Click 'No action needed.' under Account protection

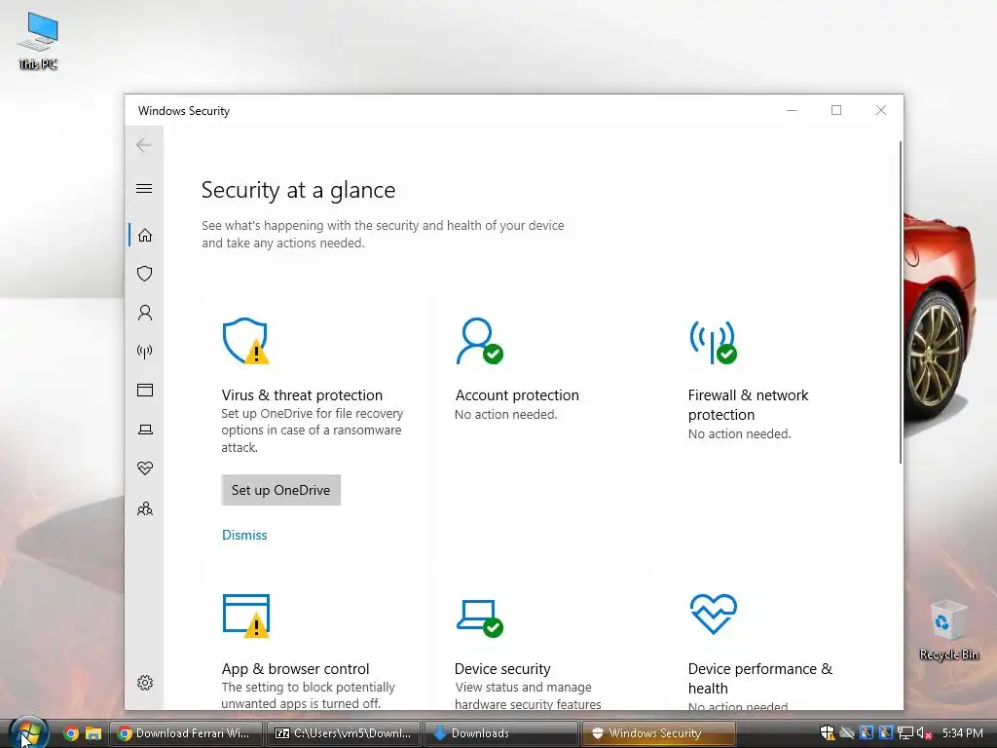(x=505, y=414)
